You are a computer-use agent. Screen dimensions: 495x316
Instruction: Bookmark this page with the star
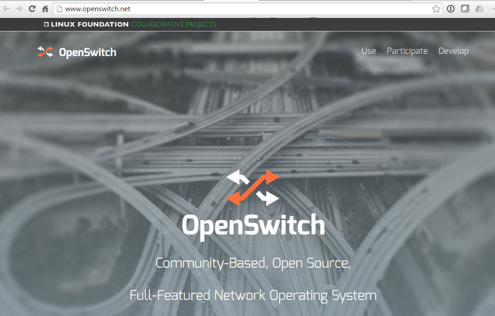pos(436,8)
